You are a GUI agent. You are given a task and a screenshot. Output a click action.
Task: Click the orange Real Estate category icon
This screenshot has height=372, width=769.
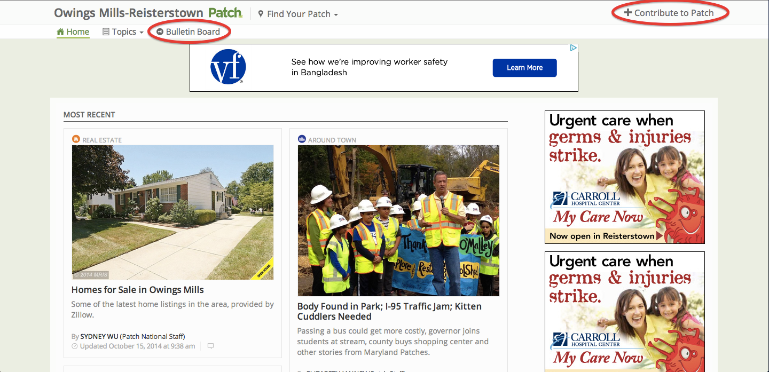pos(76,139)
